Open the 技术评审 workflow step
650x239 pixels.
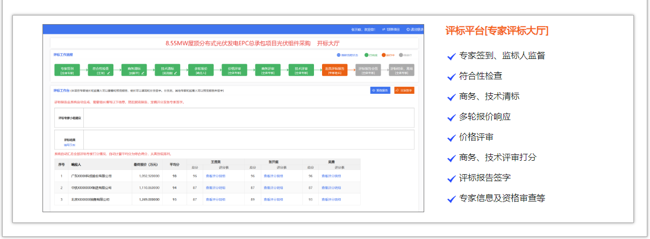[x=301, y=70]
